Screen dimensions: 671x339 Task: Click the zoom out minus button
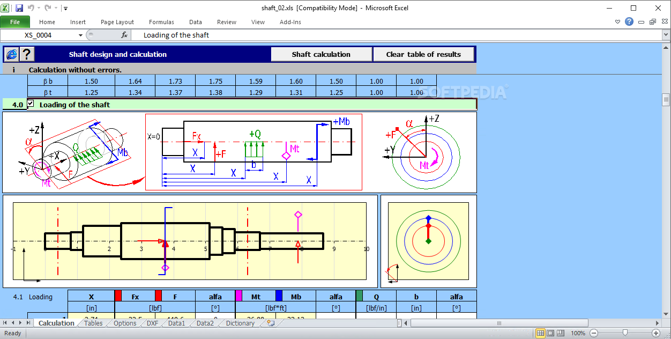(x=593, y=333)
